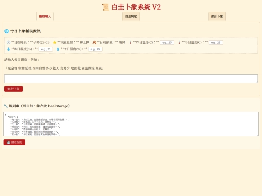Click the 霜降 solar term value
This screenshot has width=262, height=196.
coord(122,42)
